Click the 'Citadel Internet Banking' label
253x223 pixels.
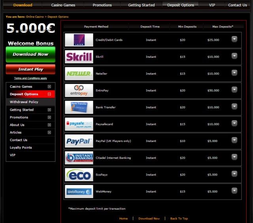coord(113,158)
